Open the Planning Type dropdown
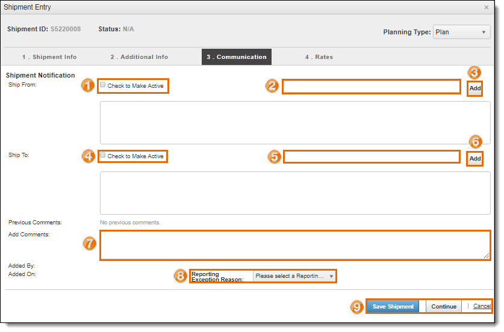 pos(461,32)
